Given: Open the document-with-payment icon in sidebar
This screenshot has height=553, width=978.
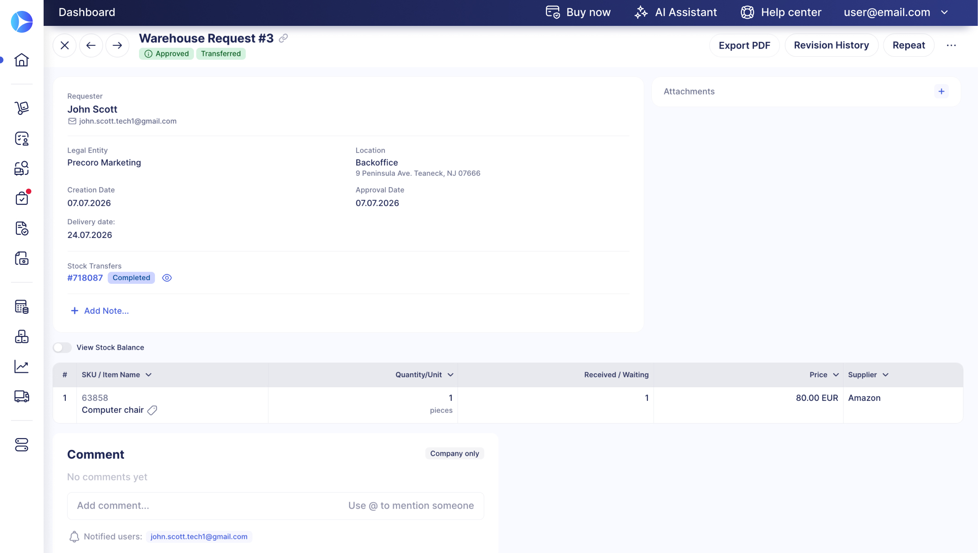Looking at the screenshot, I should pos(21,258).
